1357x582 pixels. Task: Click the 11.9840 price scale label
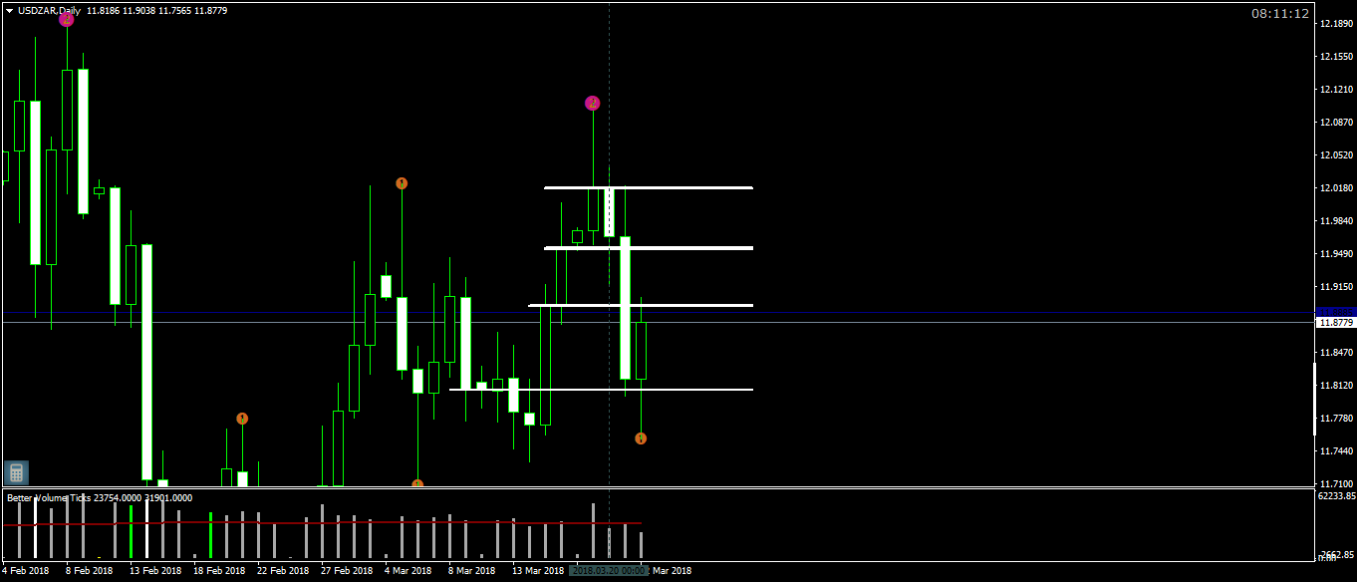pyautogui.click(x=1335, y=221)
